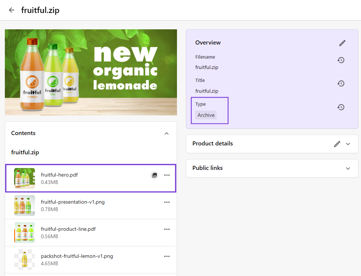
Task: Select the fruitful-product-line.pdf file name
Action: click(x=68, y=229)
